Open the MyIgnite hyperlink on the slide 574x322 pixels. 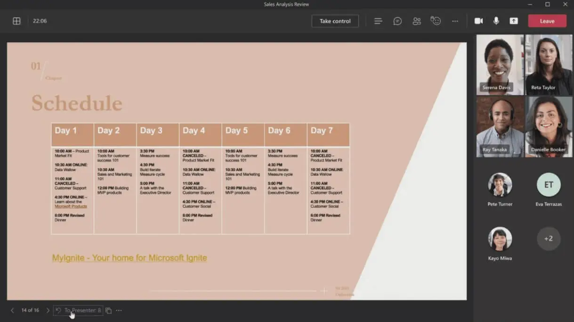[x=130, y=257]
